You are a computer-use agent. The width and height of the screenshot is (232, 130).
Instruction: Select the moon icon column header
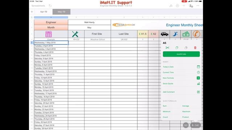[175, 34]
